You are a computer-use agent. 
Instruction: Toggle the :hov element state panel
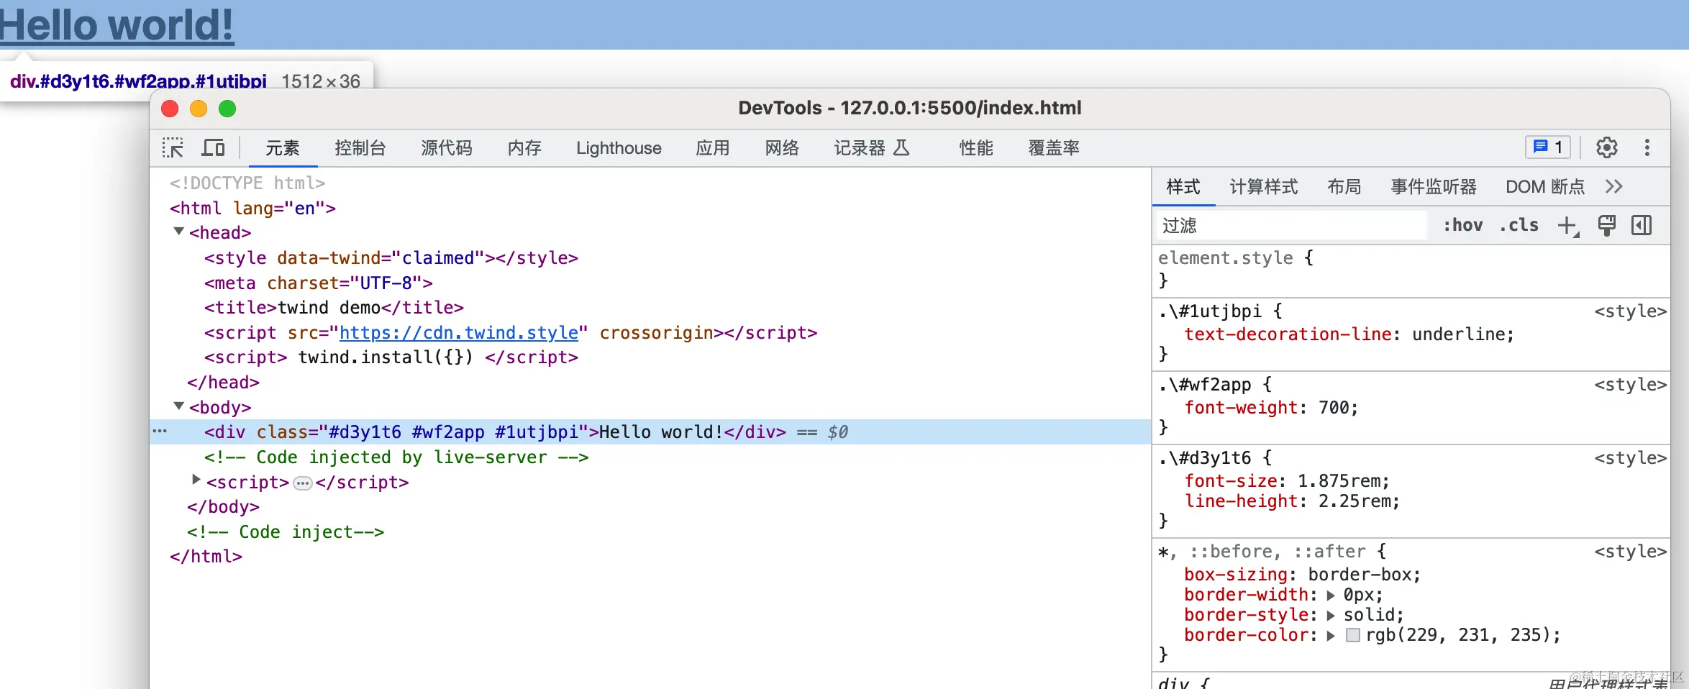point(1463,225)
